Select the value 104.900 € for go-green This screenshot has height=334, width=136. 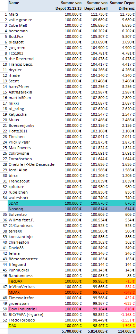[99, 48]
